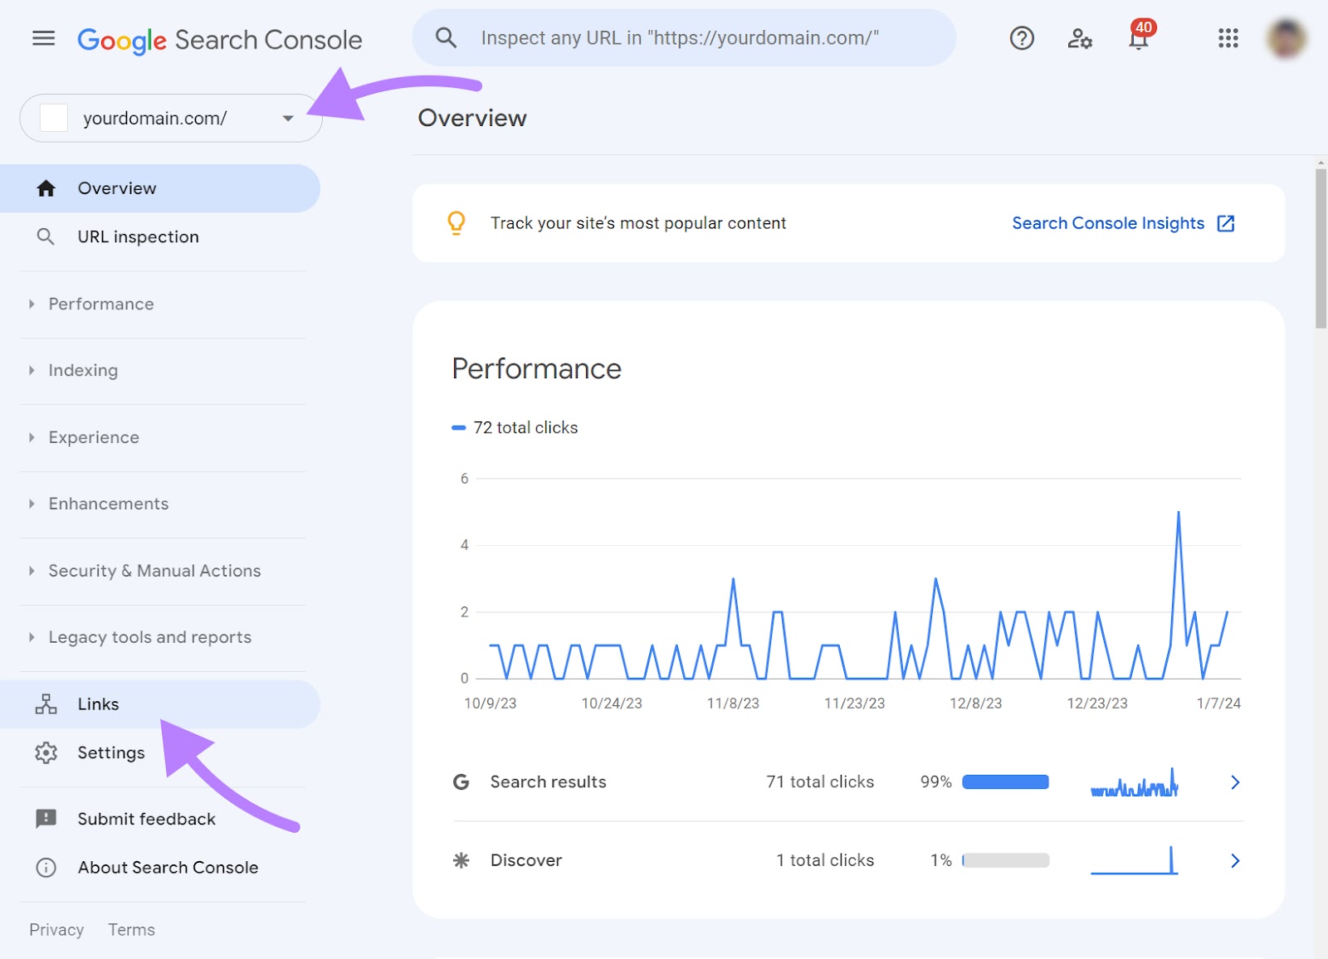Click the Search results 99% progress bar
The image size is (1328, 959).
1004,781
